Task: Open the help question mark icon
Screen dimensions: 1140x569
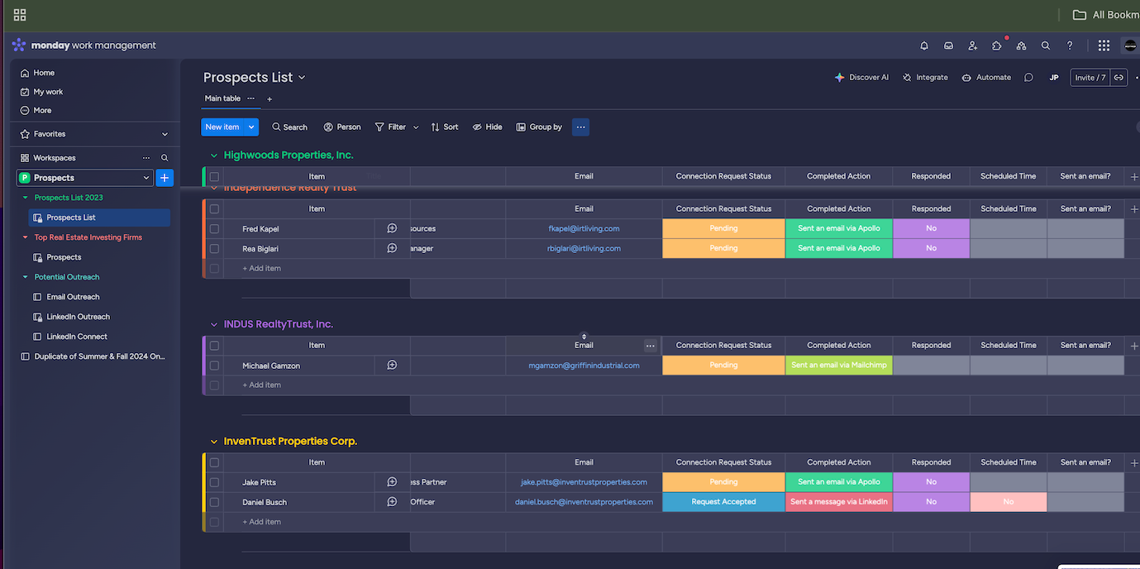Action: click(1070, 45)
